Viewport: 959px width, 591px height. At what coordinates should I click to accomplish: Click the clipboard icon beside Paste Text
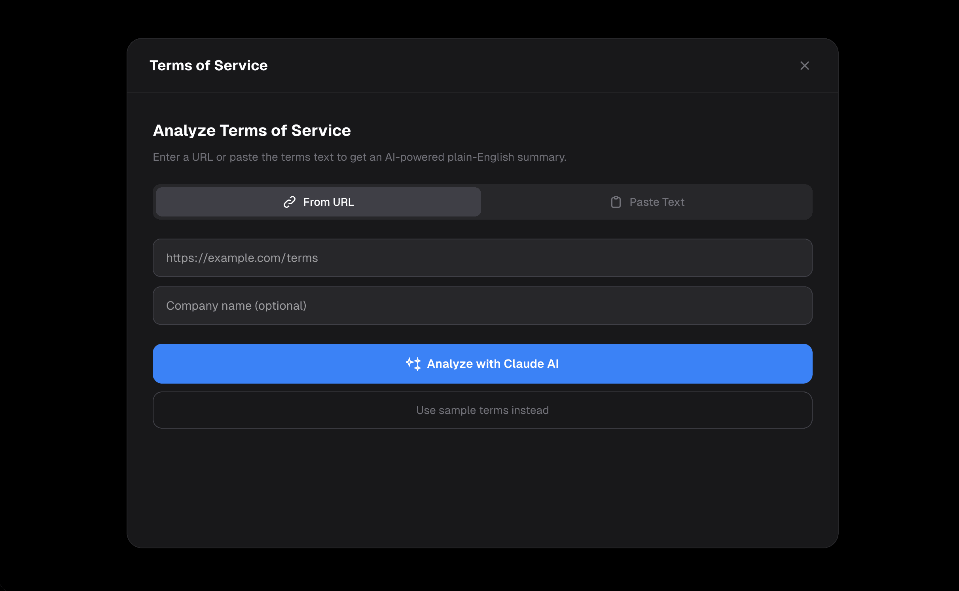616,202
